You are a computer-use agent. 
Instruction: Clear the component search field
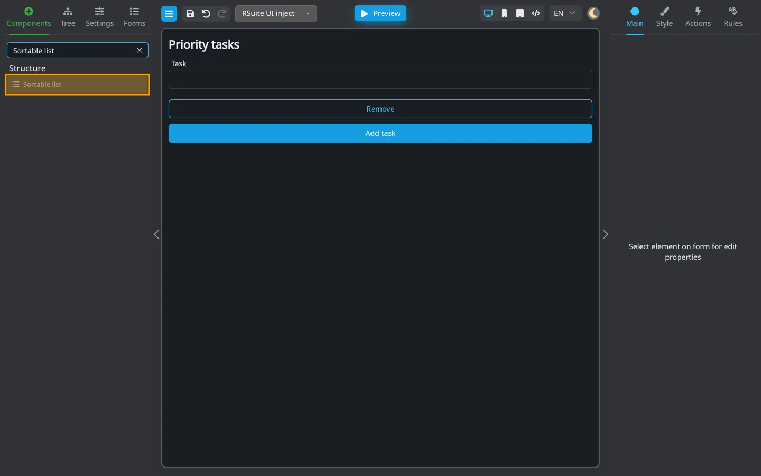tap(140, 50)
